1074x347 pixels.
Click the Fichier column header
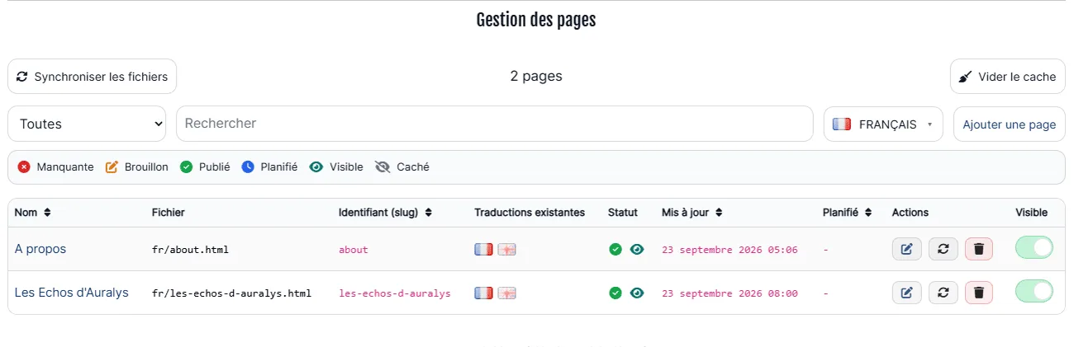168,213
